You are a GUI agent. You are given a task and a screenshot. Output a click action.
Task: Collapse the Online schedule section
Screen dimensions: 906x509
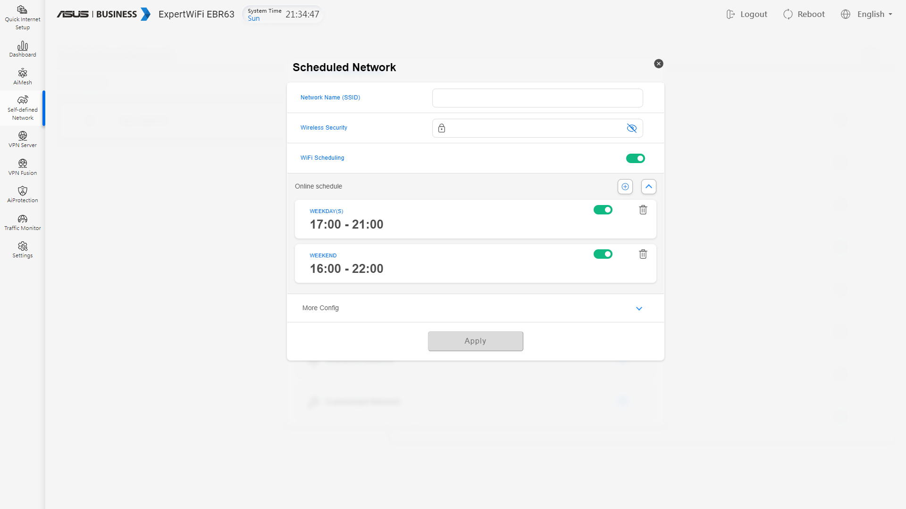click(648, 187)
